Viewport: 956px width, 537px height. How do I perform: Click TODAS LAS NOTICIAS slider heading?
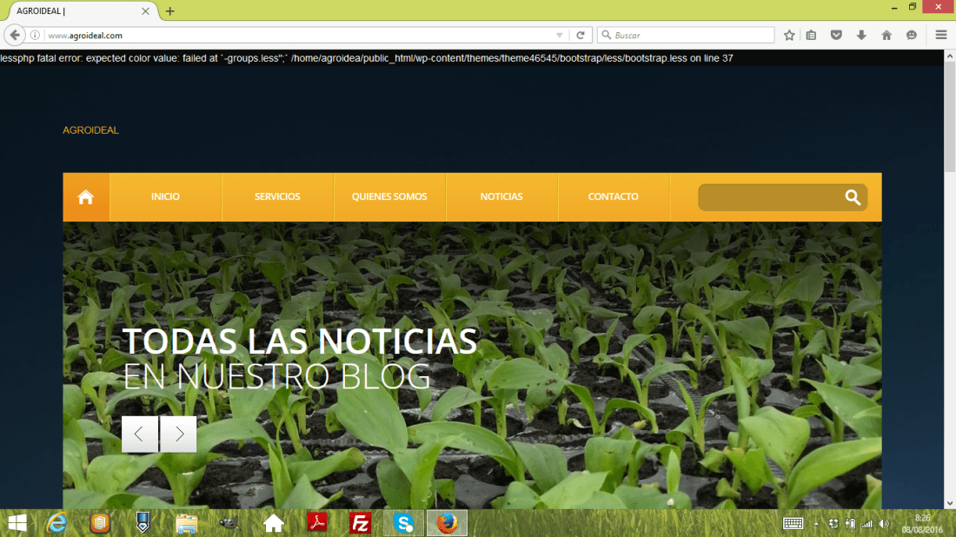coord(299,341)
